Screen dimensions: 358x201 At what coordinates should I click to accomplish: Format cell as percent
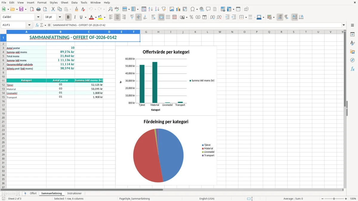tap(191, 17)
